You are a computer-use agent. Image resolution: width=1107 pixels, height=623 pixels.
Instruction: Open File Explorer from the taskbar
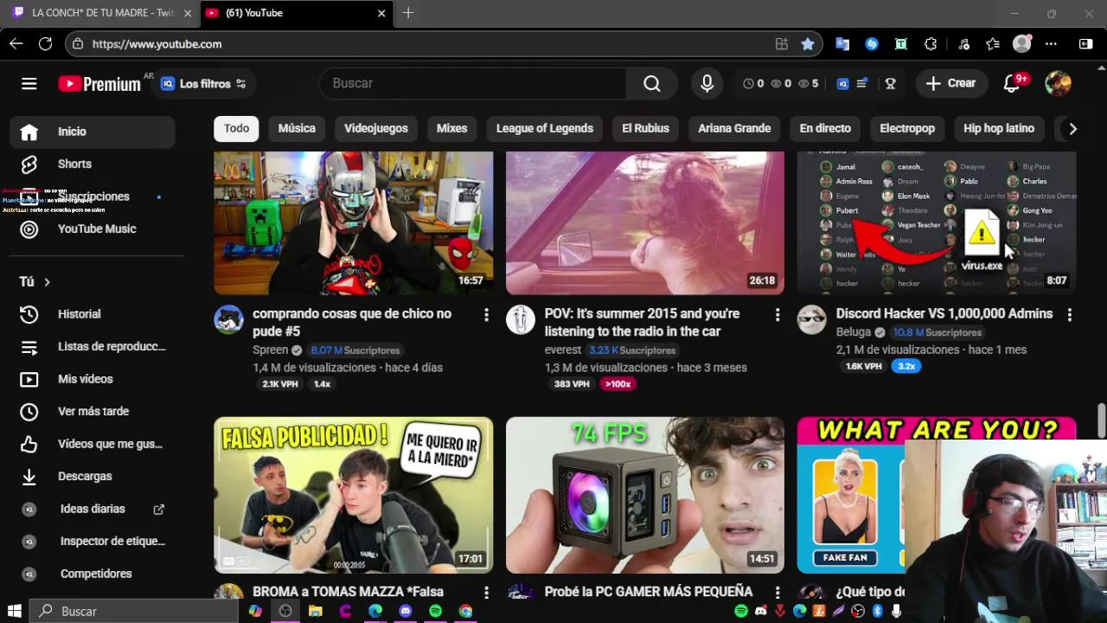(x=316, y=611)
